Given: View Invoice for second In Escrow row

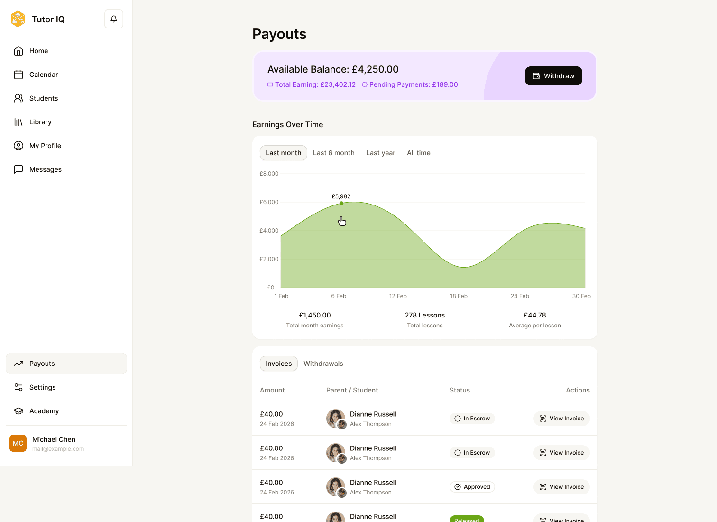Looking at the screenshot, I should 561,453.
